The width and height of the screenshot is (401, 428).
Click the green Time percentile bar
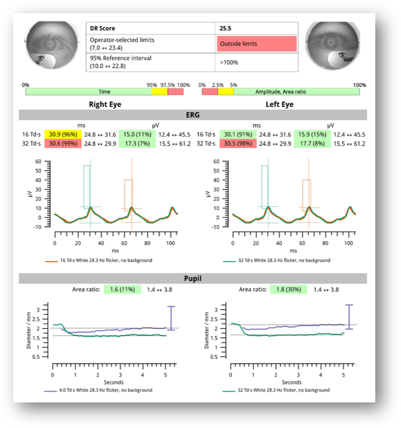point(88,92)
